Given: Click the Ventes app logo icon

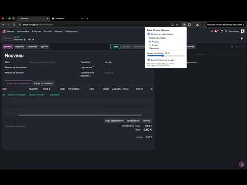Looking at the screenshot, I should [4, 31].
